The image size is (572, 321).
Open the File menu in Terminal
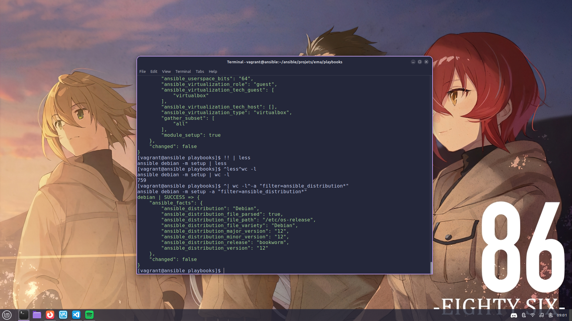point(142,71)
